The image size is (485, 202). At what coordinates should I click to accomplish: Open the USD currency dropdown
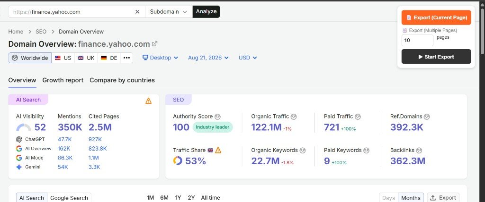[x=248, y=58]
